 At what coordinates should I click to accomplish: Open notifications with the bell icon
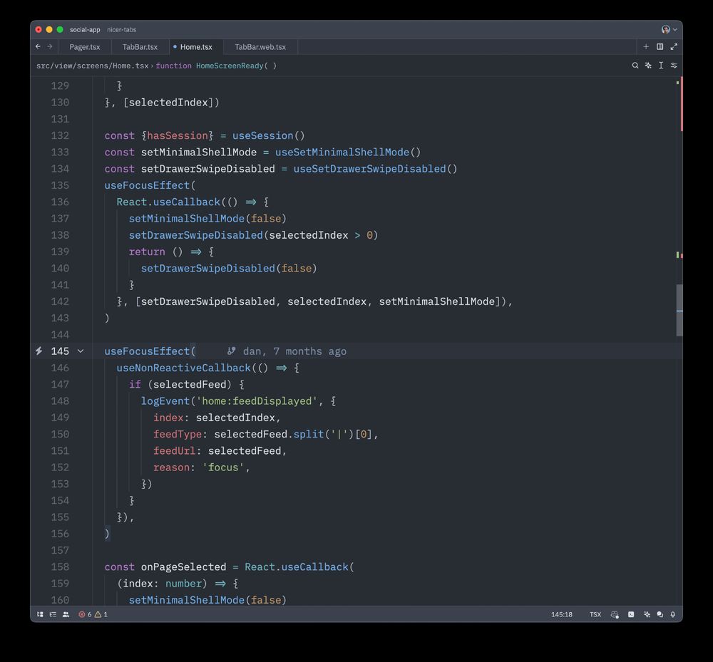coord(673,614)
